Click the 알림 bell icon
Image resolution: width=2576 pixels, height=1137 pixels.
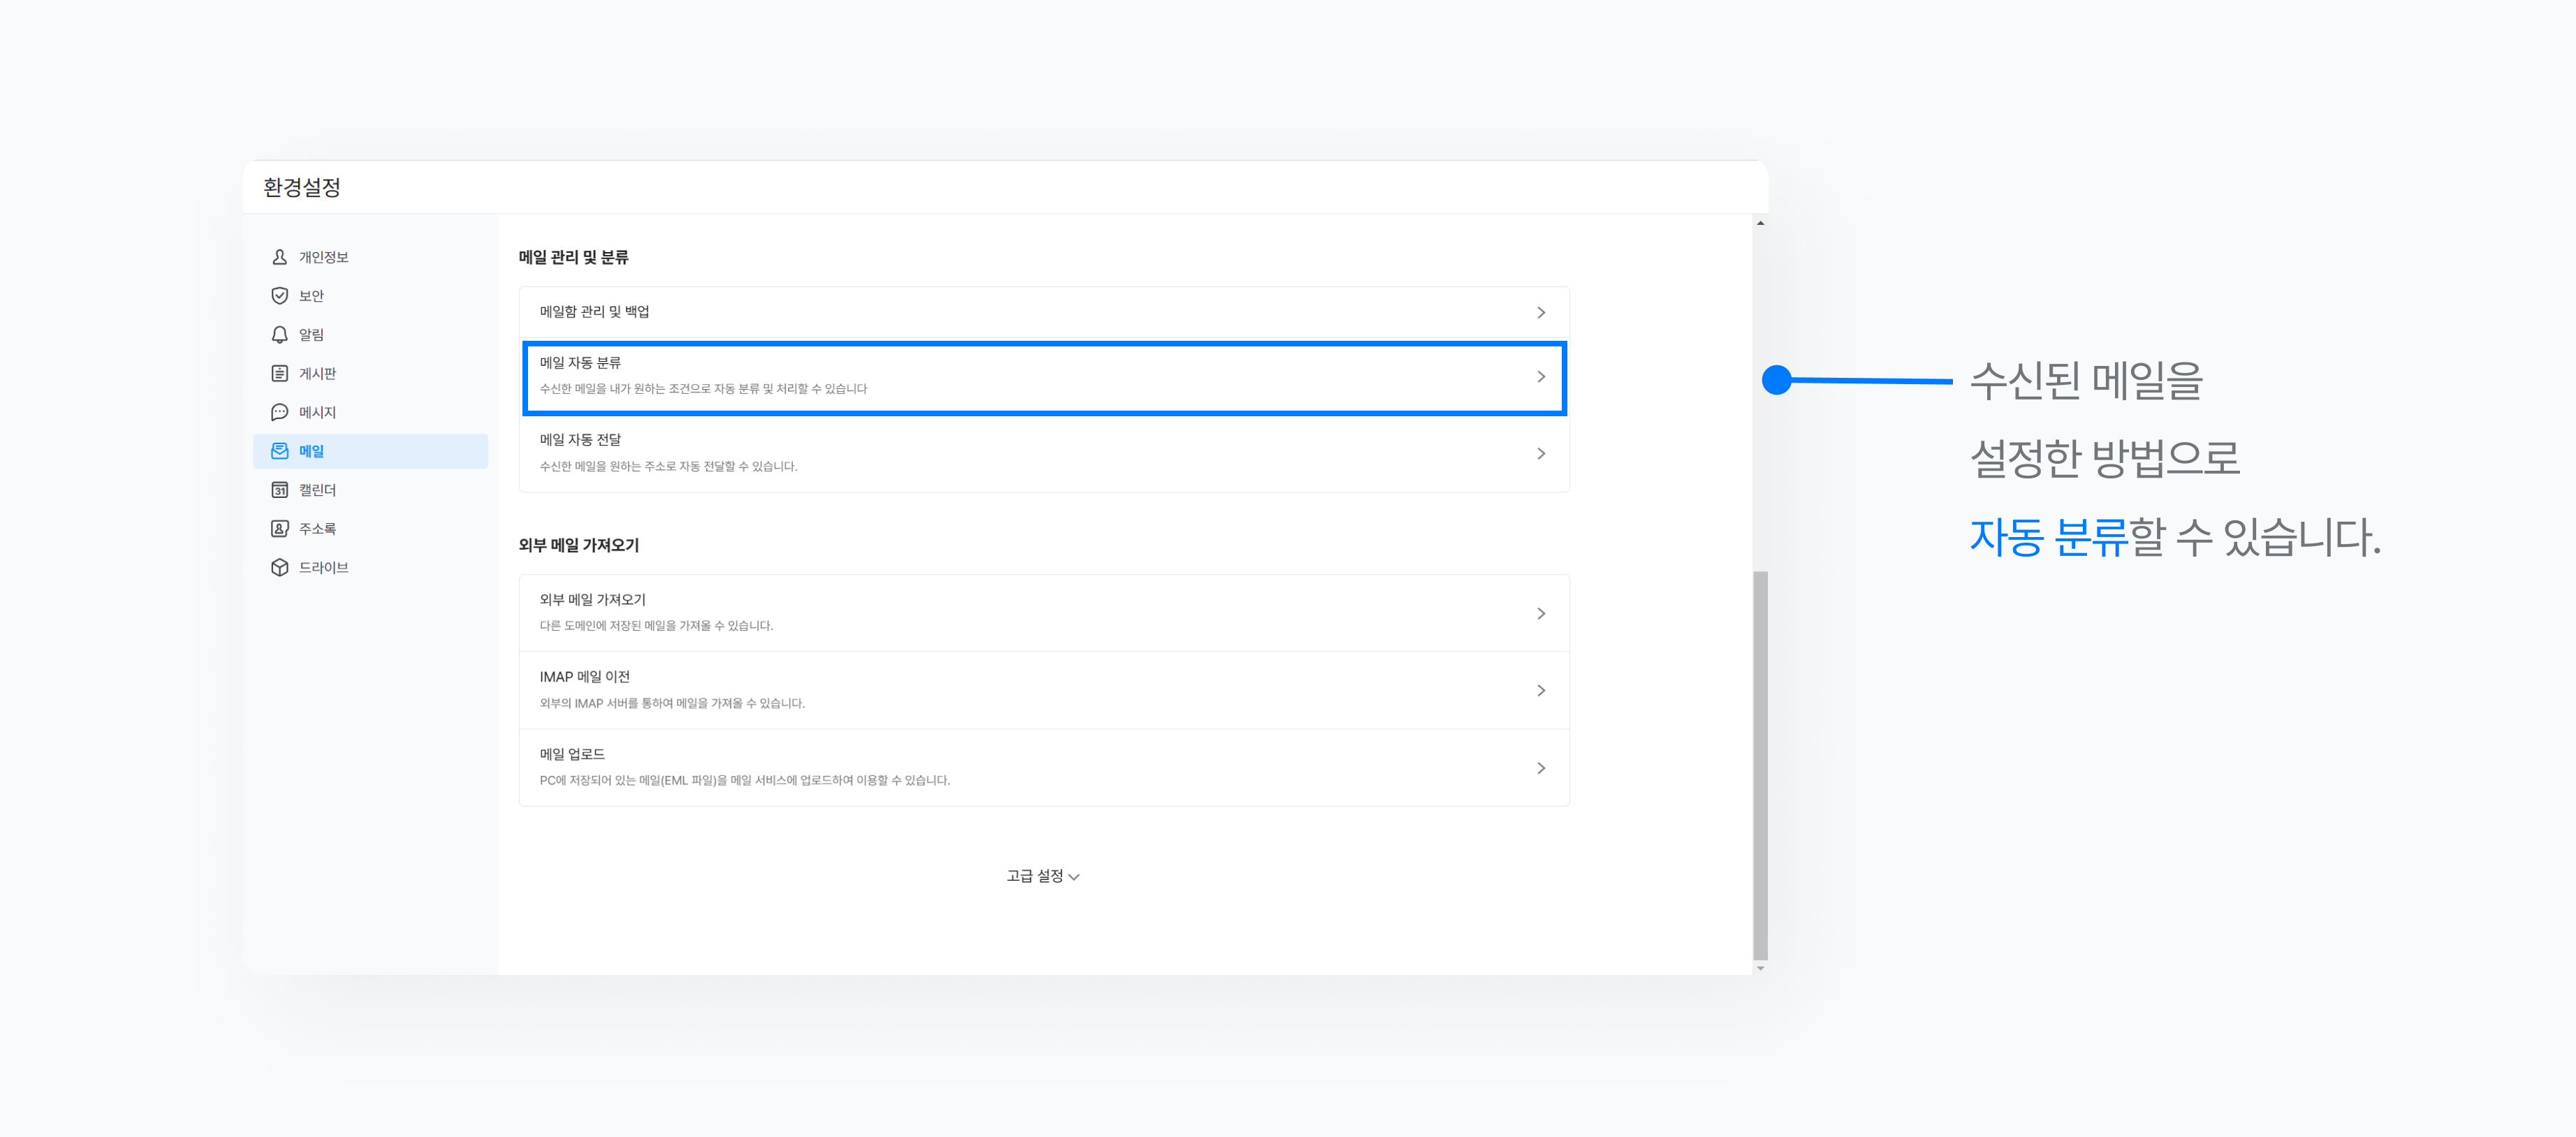[280, 334]
